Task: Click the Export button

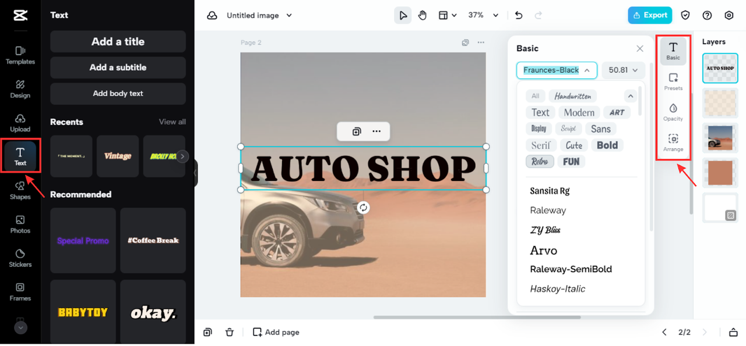Action: point(650,15)
